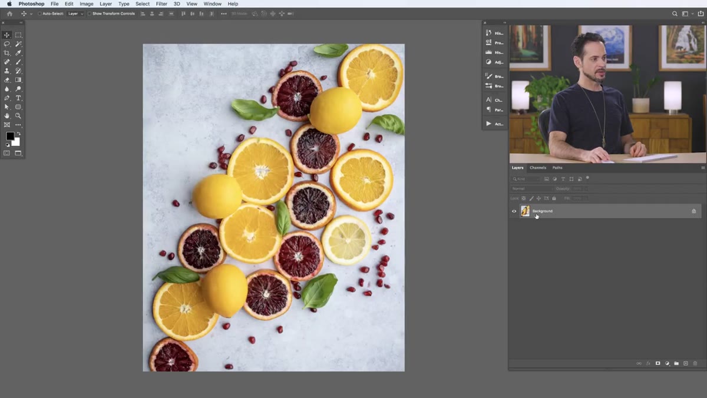Select the Blur tool
The width and height of the screenshot is (707, 398).
pyautogui.click(x=7, y=89)
